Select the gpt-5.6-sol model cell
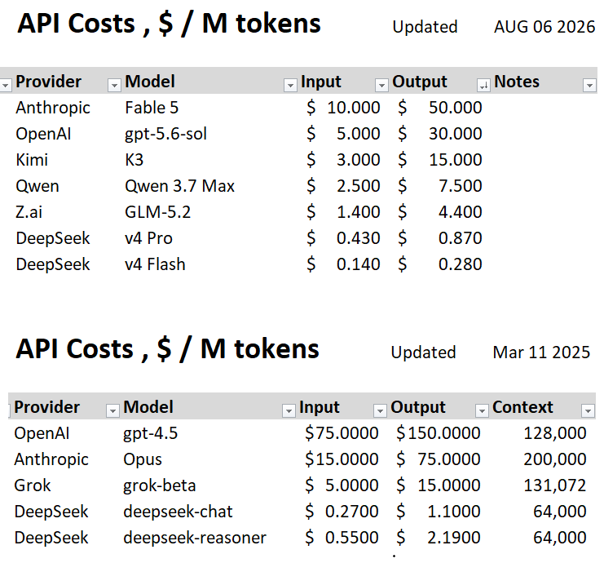The width and height of the screenshot is (604, 563). pos(165,134)
